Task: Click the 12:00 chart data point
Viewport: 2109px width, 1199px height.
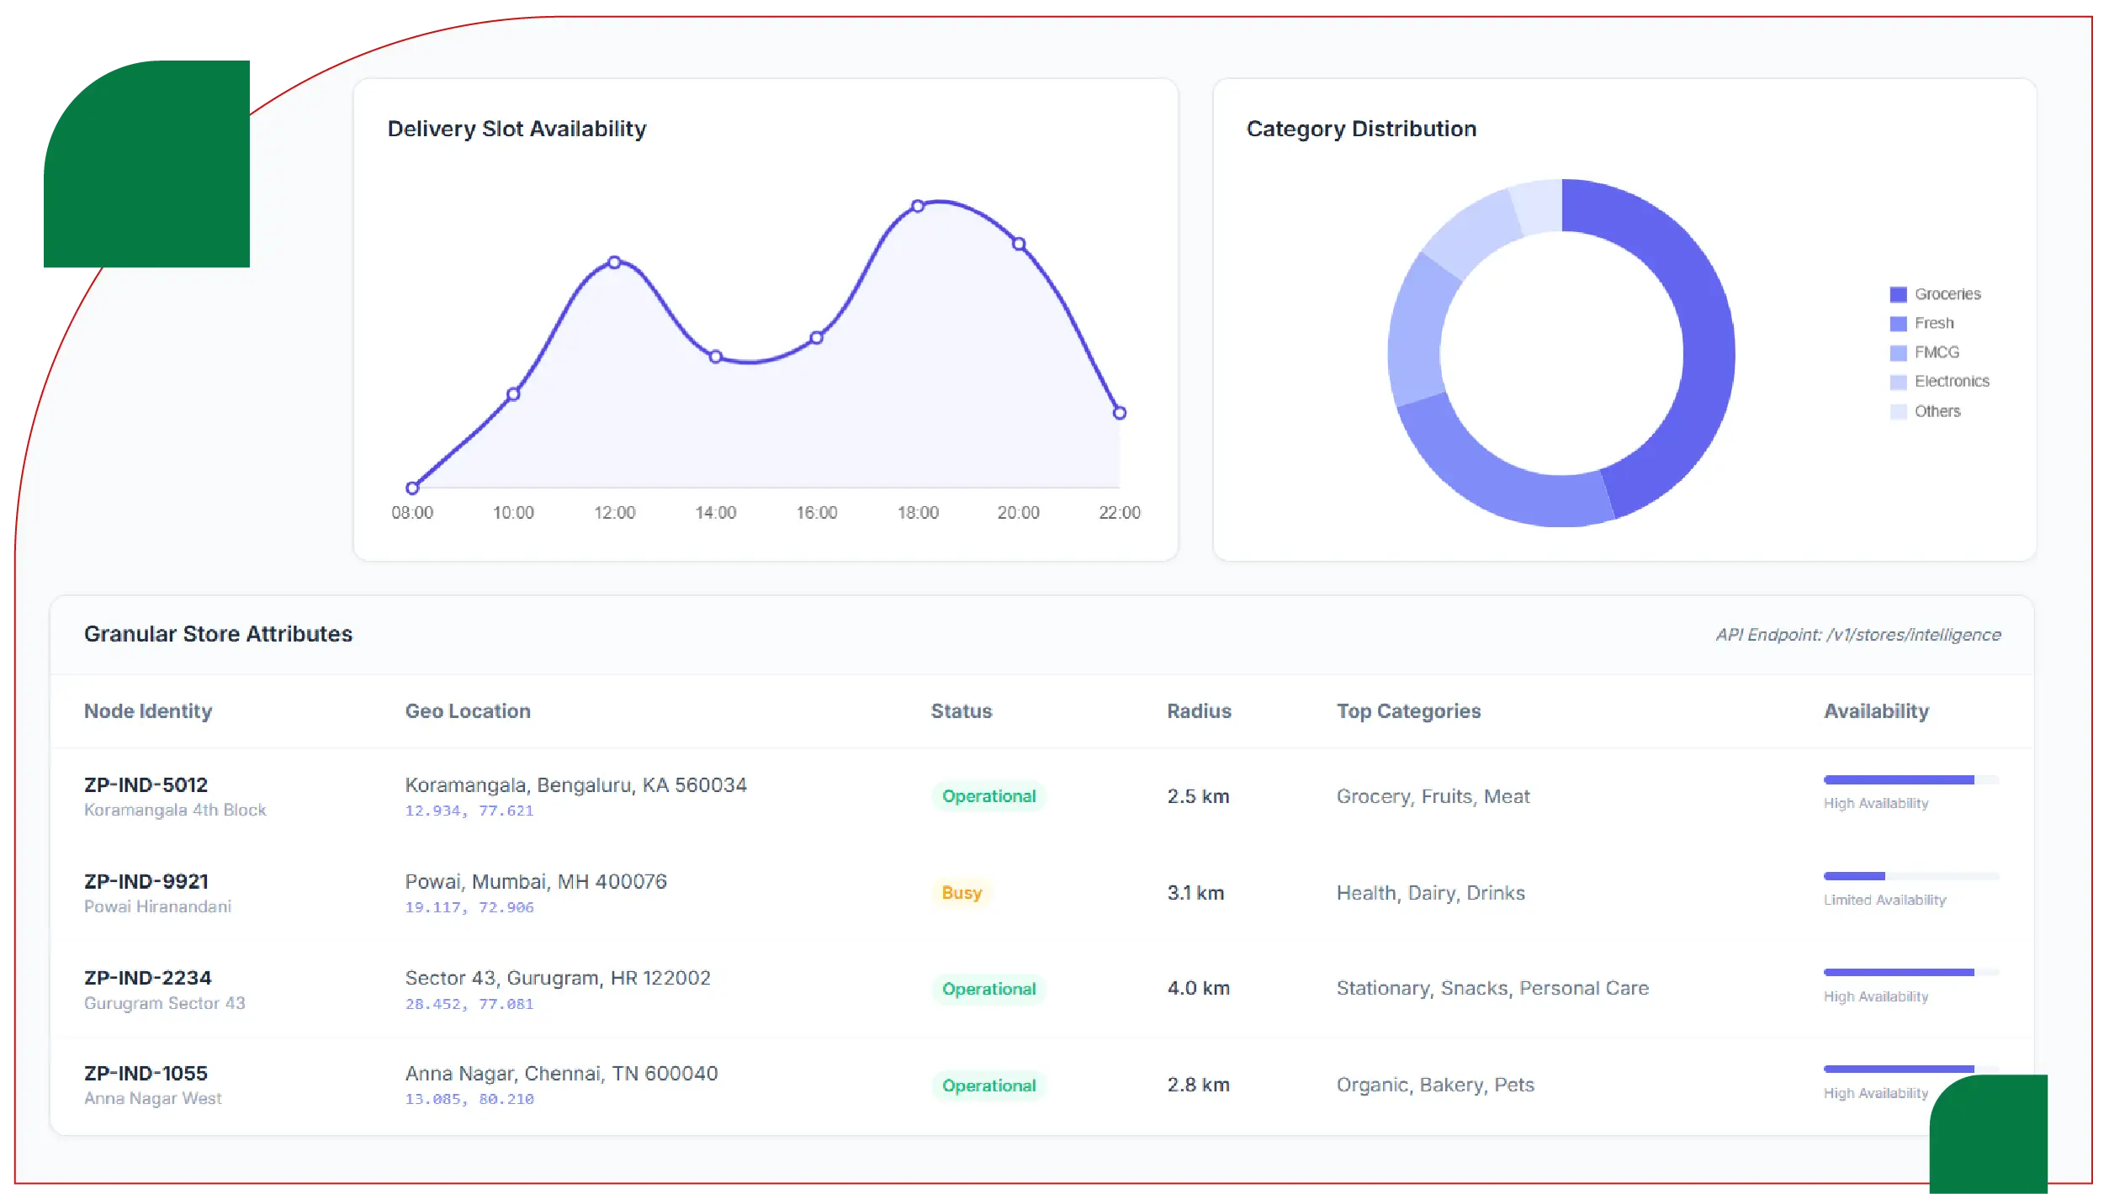Action: [614, 262]
